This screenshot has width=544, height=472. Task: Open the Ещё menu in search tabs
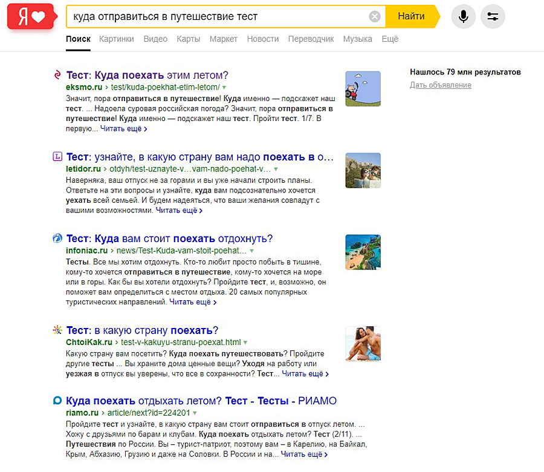click(x=390, y=39)
